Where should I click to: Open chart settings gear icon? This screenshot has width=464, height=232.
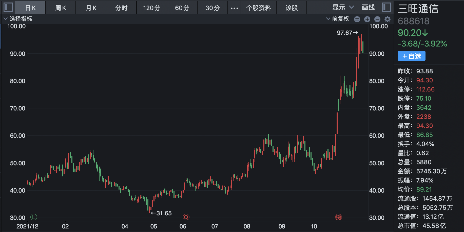tap(388, 19)
